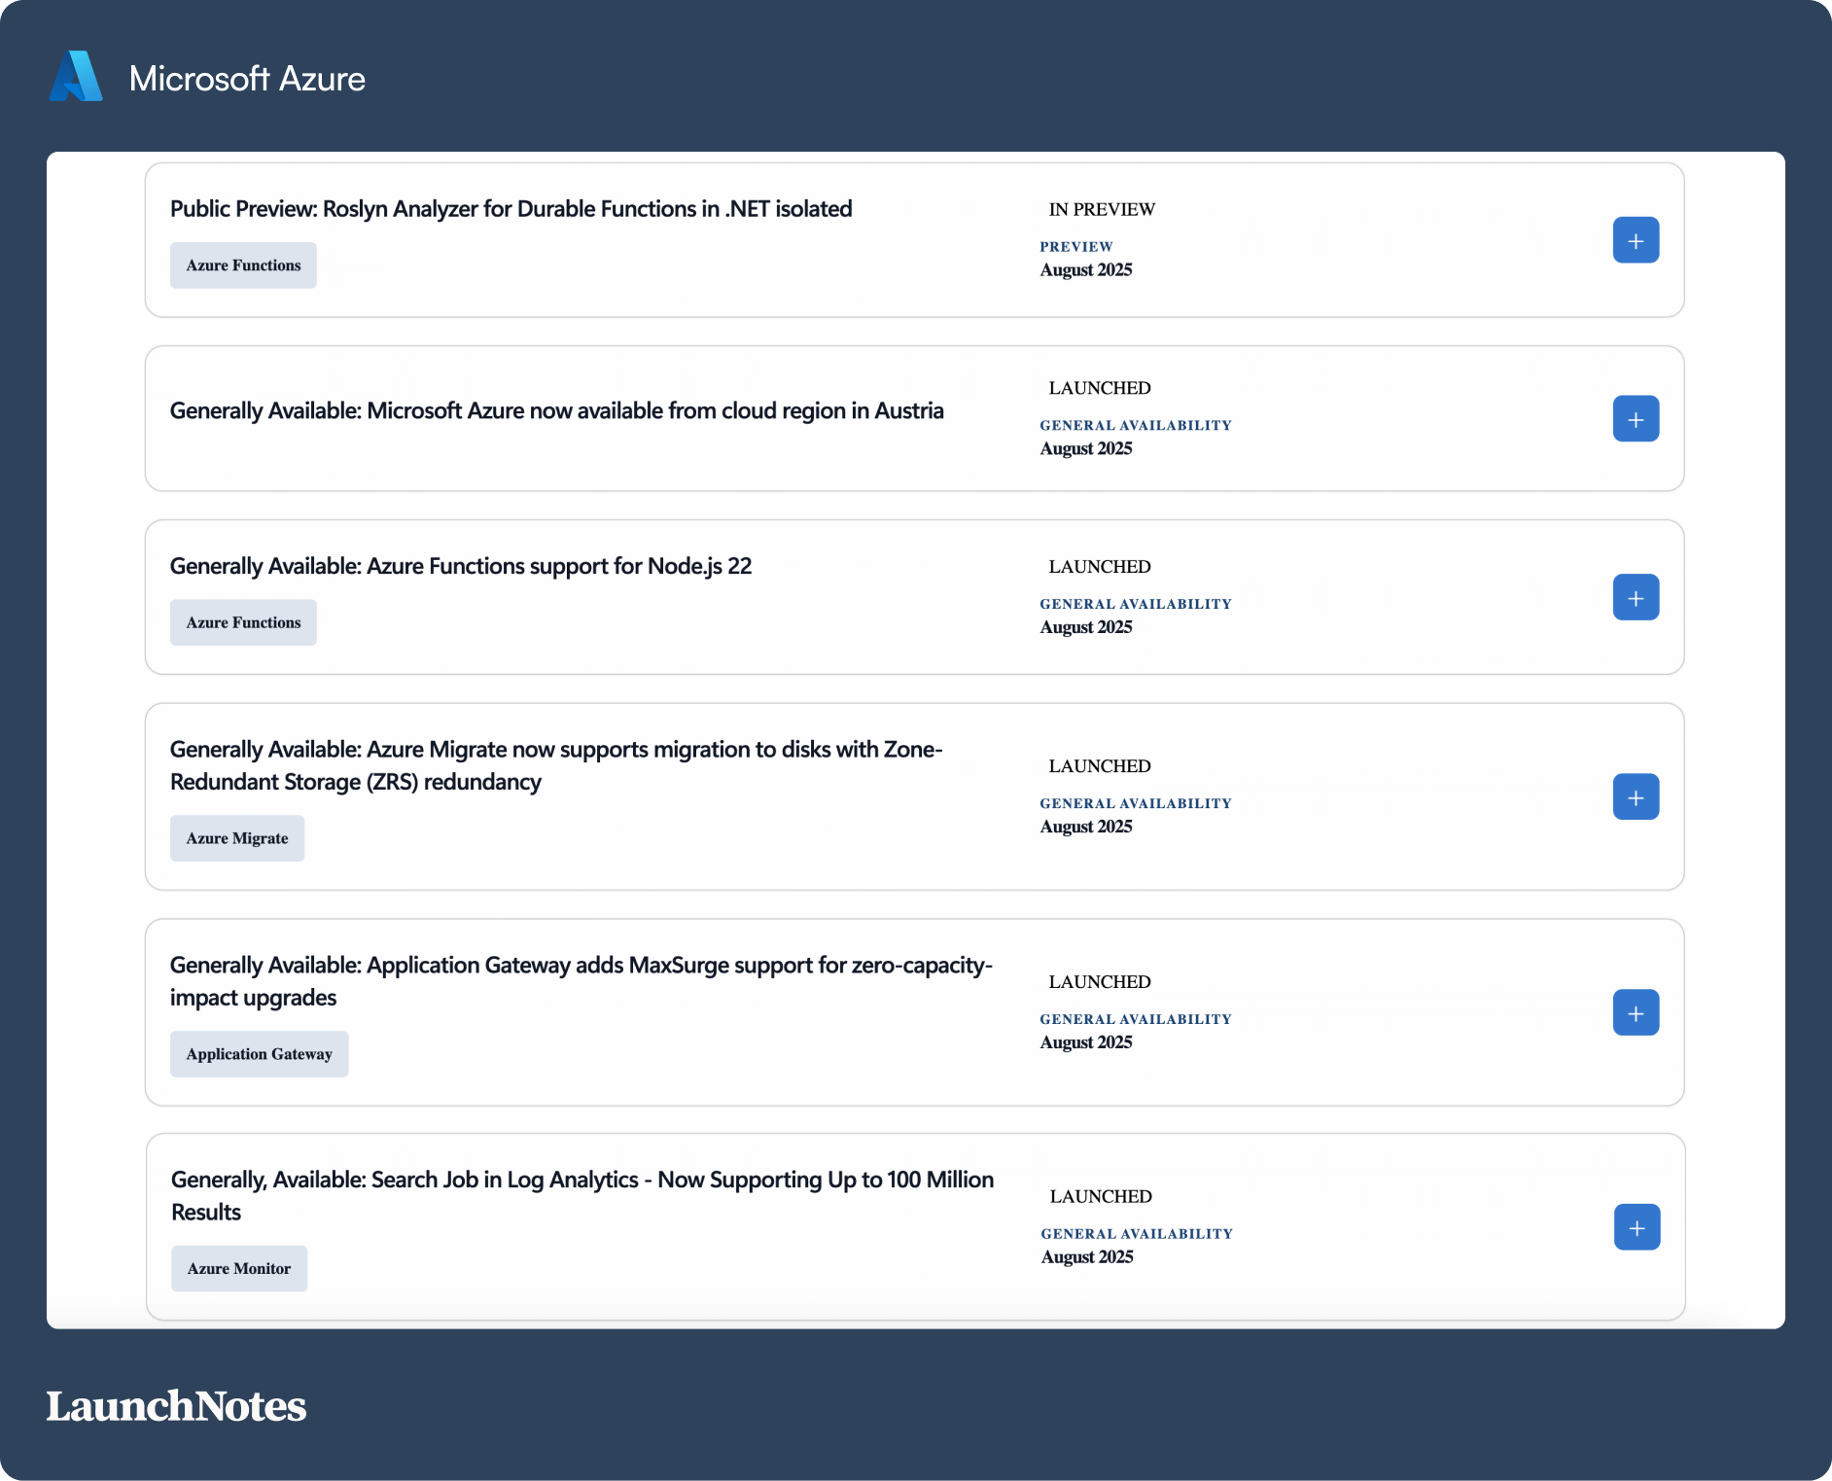Select the Azure Migrate tag
The width and height of the screenshot is (1832, 1481).
coord(237,838)
